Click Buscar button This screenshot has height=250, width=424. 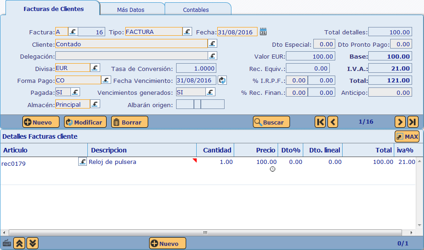click(x=271, y=122)
